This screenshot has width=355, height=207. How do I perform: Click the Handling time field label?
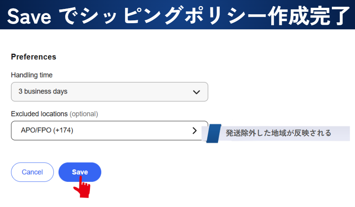click(32, 75)
